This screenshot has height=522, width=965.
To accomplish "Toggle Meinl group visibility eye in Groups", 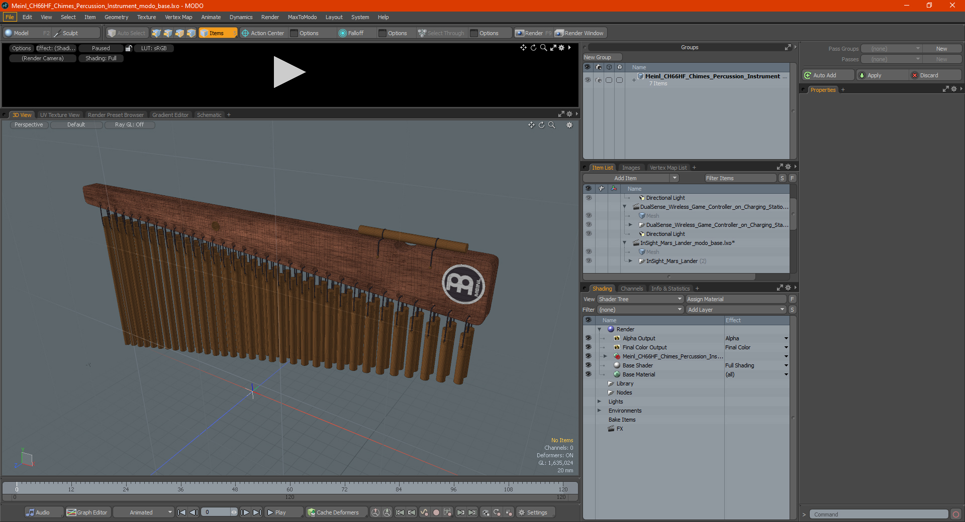I will 588,80.
